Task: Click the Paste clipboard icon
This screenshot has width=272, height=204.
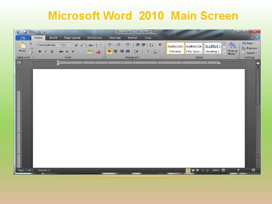Action: [x=22, y=45]
